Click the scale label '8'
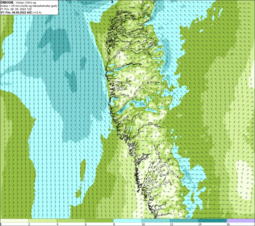The image size is (255, 226). (114, 224)
